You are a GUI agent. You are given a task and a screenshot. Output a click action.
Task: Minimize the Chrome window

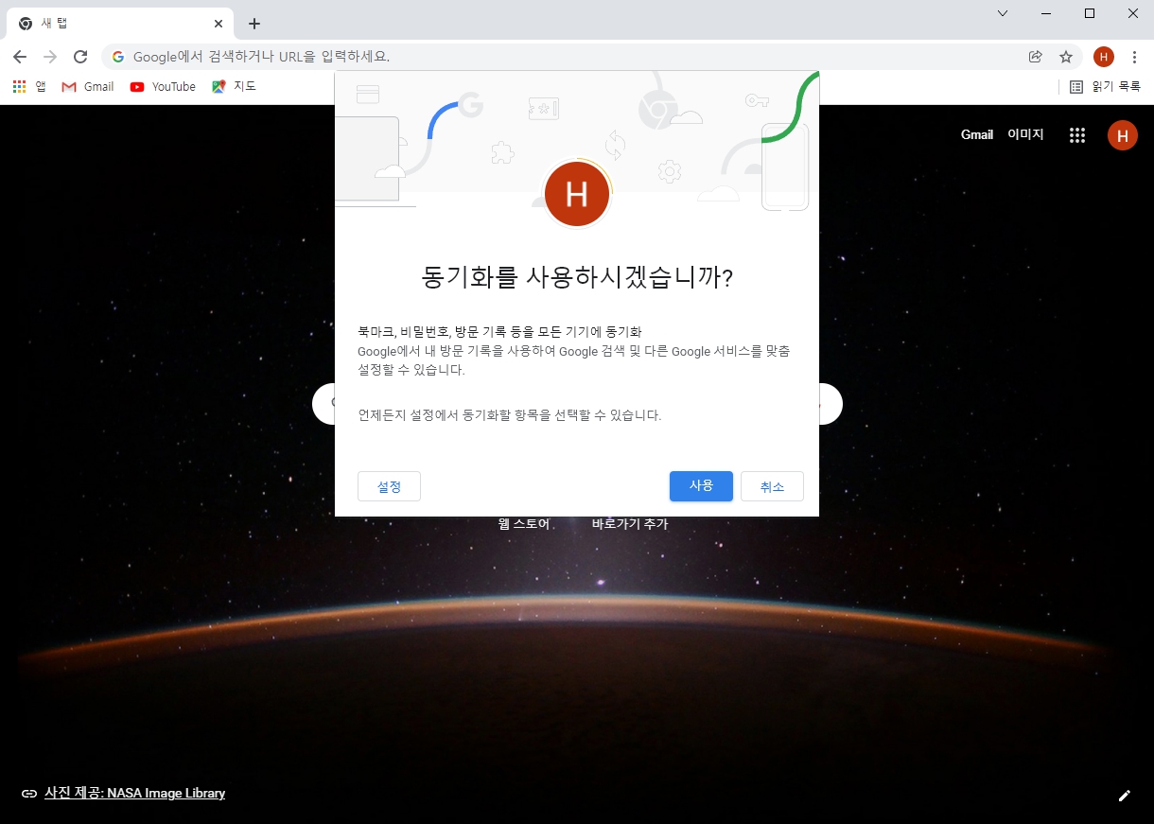click(1046, 13)
